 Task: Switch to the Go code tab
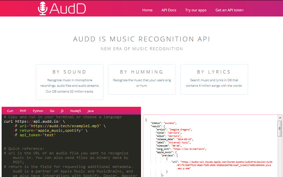coord(52,111)
